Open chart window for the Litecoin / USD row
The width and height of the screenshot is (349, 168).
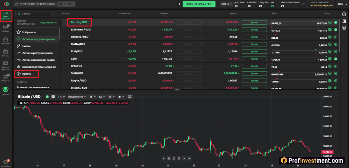point(330,37)
